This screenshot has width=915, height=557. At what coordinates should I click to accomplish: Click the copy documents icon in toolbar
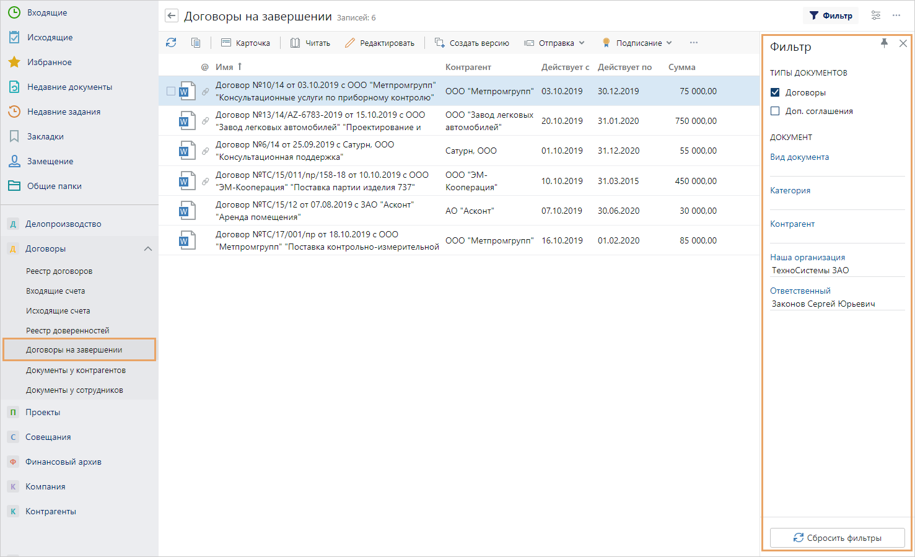tap(196, 43)
